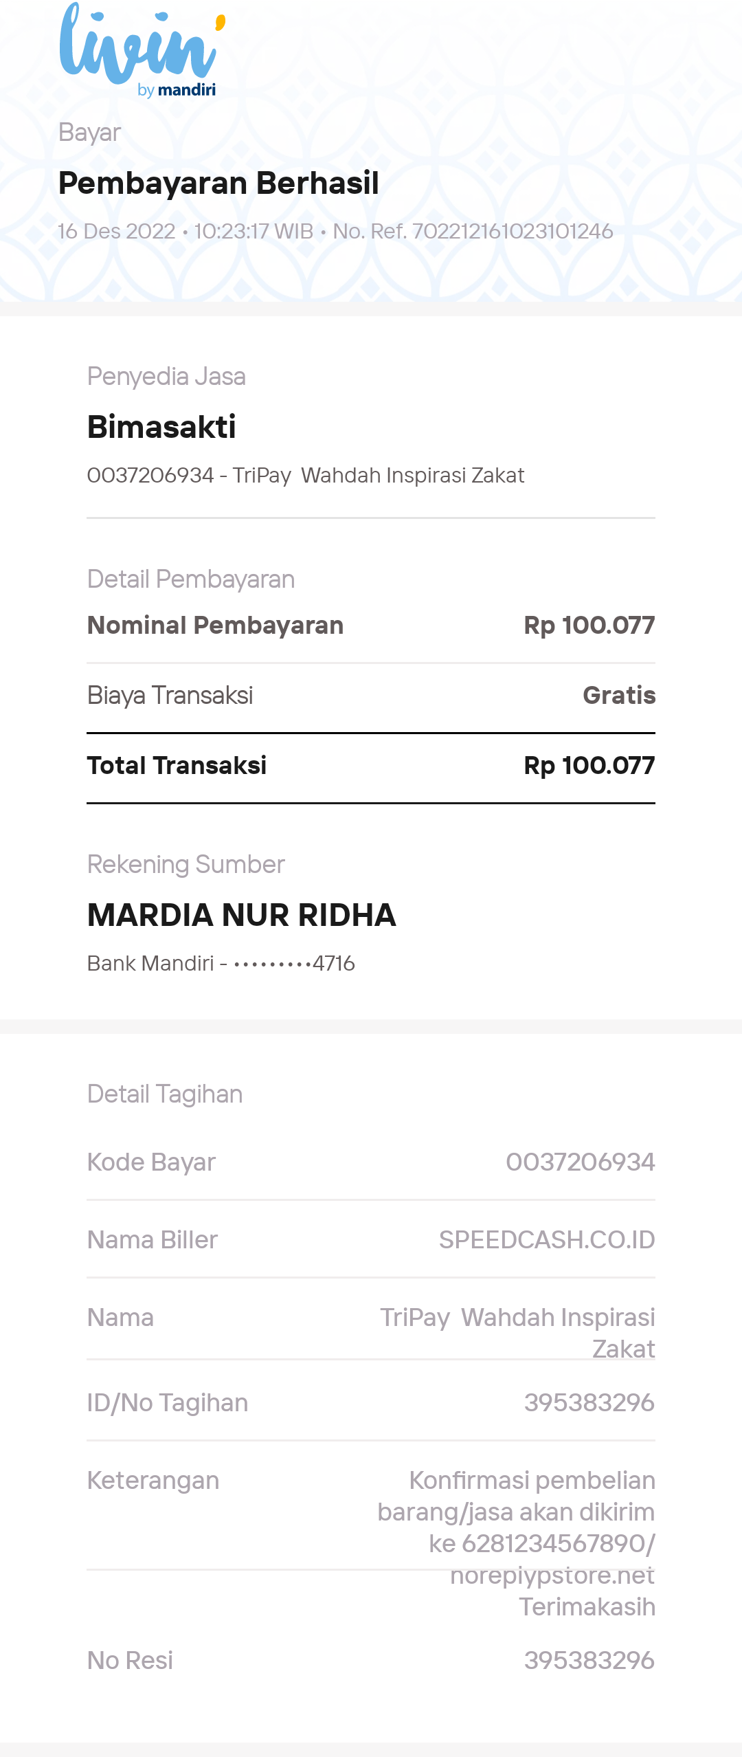Image resolution: width=742 pixels, height=1757 pixels.
Task: Select the Pembayaran Berhasil heading
Action: pyautogui.click(x=218, y=184)
